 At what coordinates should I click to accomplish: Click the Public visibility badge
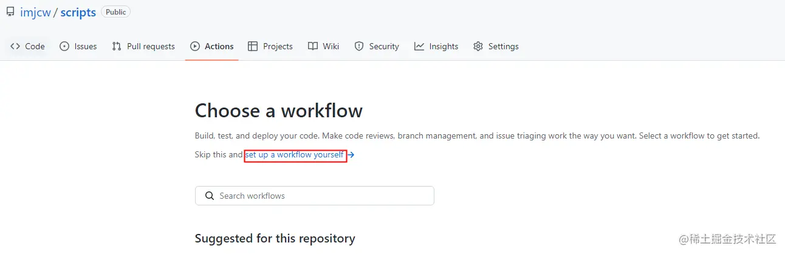click(x=115, y=12)
